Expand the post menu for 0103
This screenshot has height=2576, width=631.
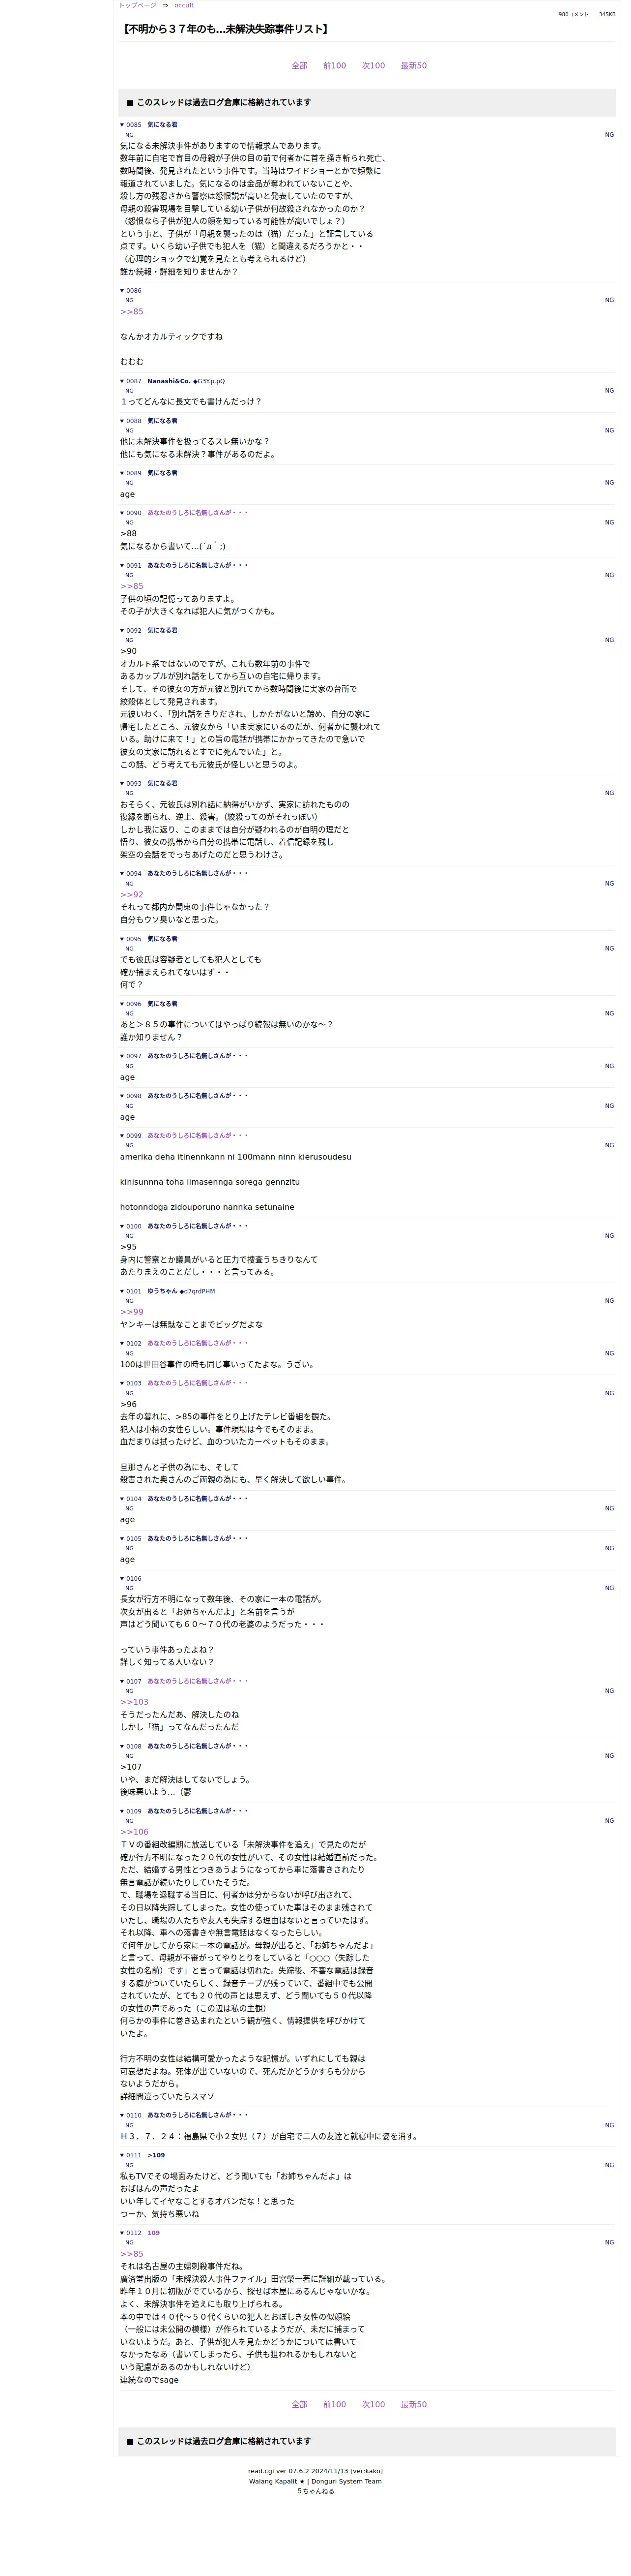coord(123,1383)
